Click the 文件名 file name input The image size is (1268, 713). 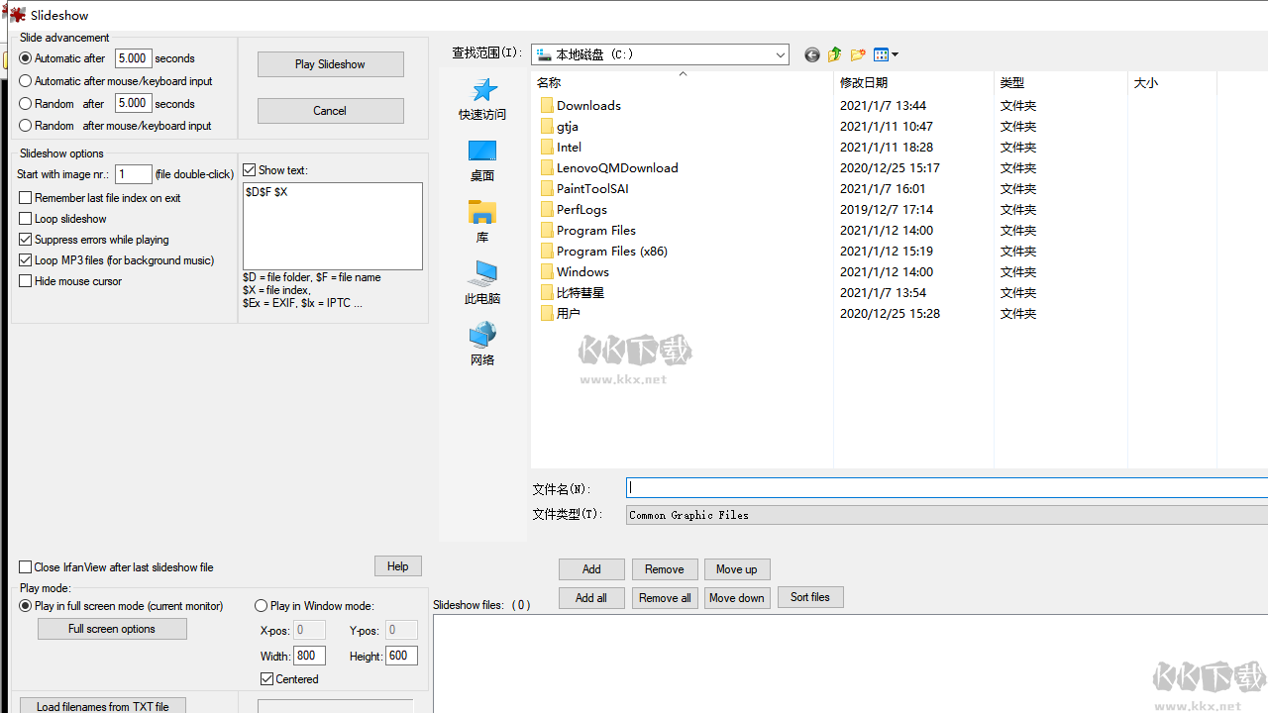coord(947,487)
